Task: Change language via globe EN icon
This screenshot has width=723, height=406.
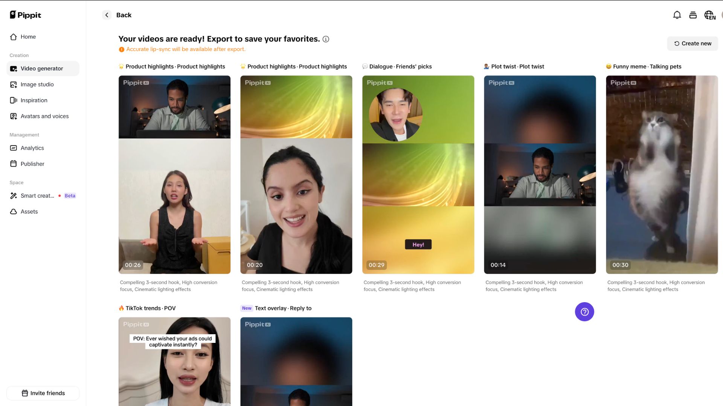Action: pos(709,15)
